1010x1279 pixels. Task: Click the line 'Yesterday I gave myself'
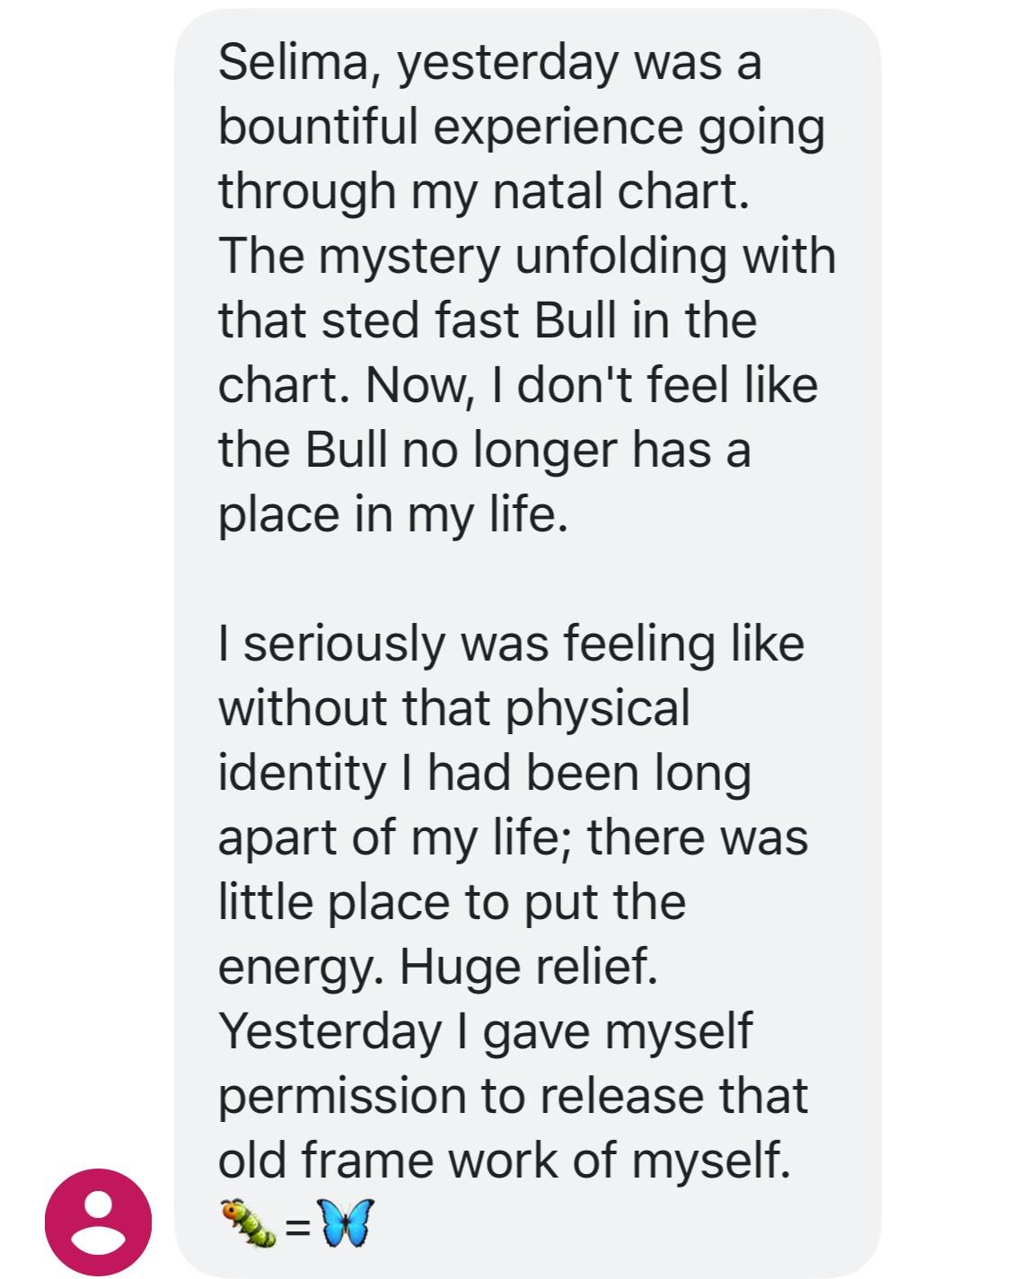point(485,1031)
